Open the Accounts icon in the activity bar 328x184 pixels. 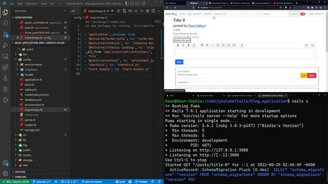pos(5,163)
